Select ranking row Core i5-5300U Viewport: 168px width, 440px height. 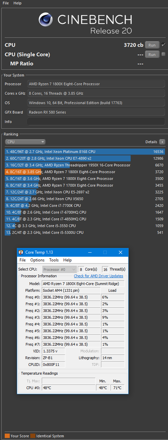(85, 232)
